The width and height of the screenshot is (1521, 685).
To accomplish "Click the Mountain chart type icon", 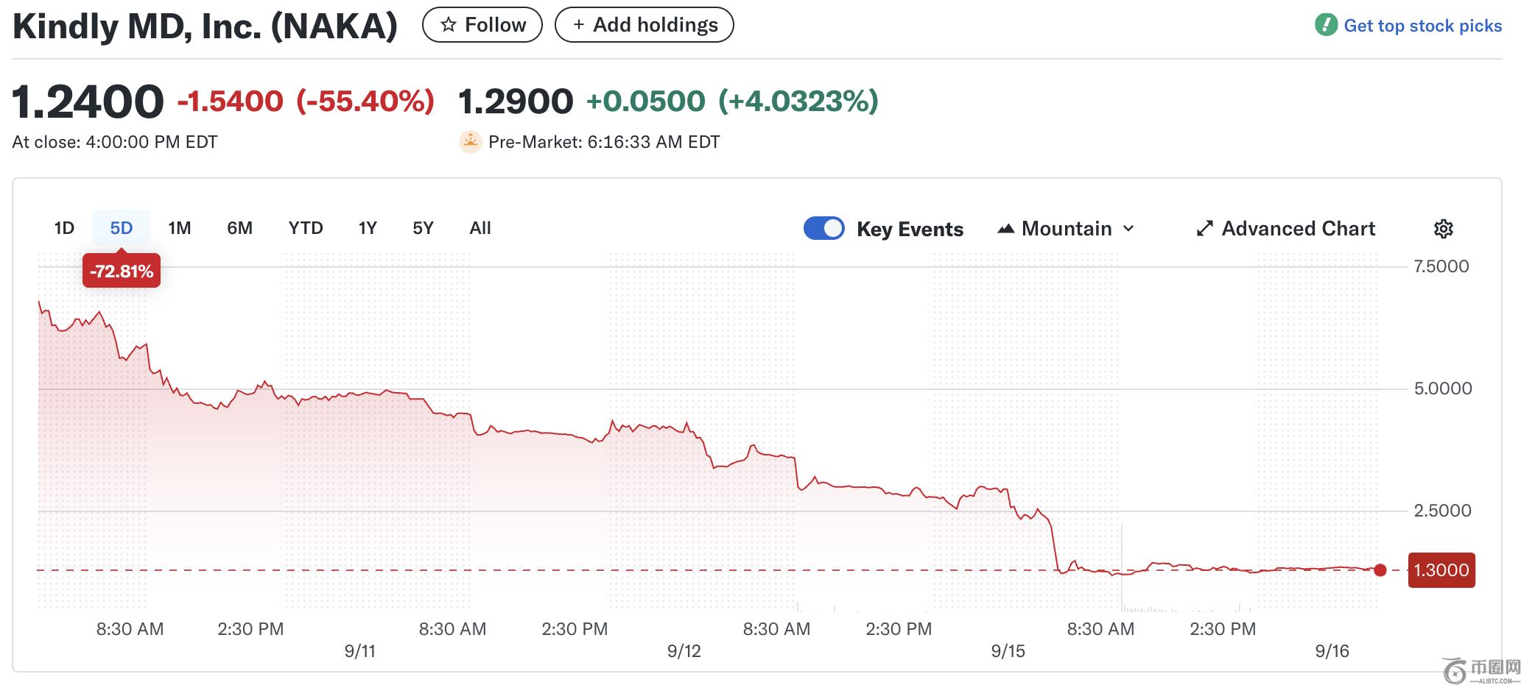I will 1005,229.
